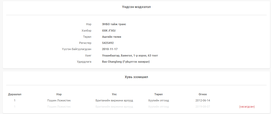Select the date 2012-06-14 in shareholder table
Image resolution: width=271 pixels, height=114 pixels.
click(x=202, y=100)
